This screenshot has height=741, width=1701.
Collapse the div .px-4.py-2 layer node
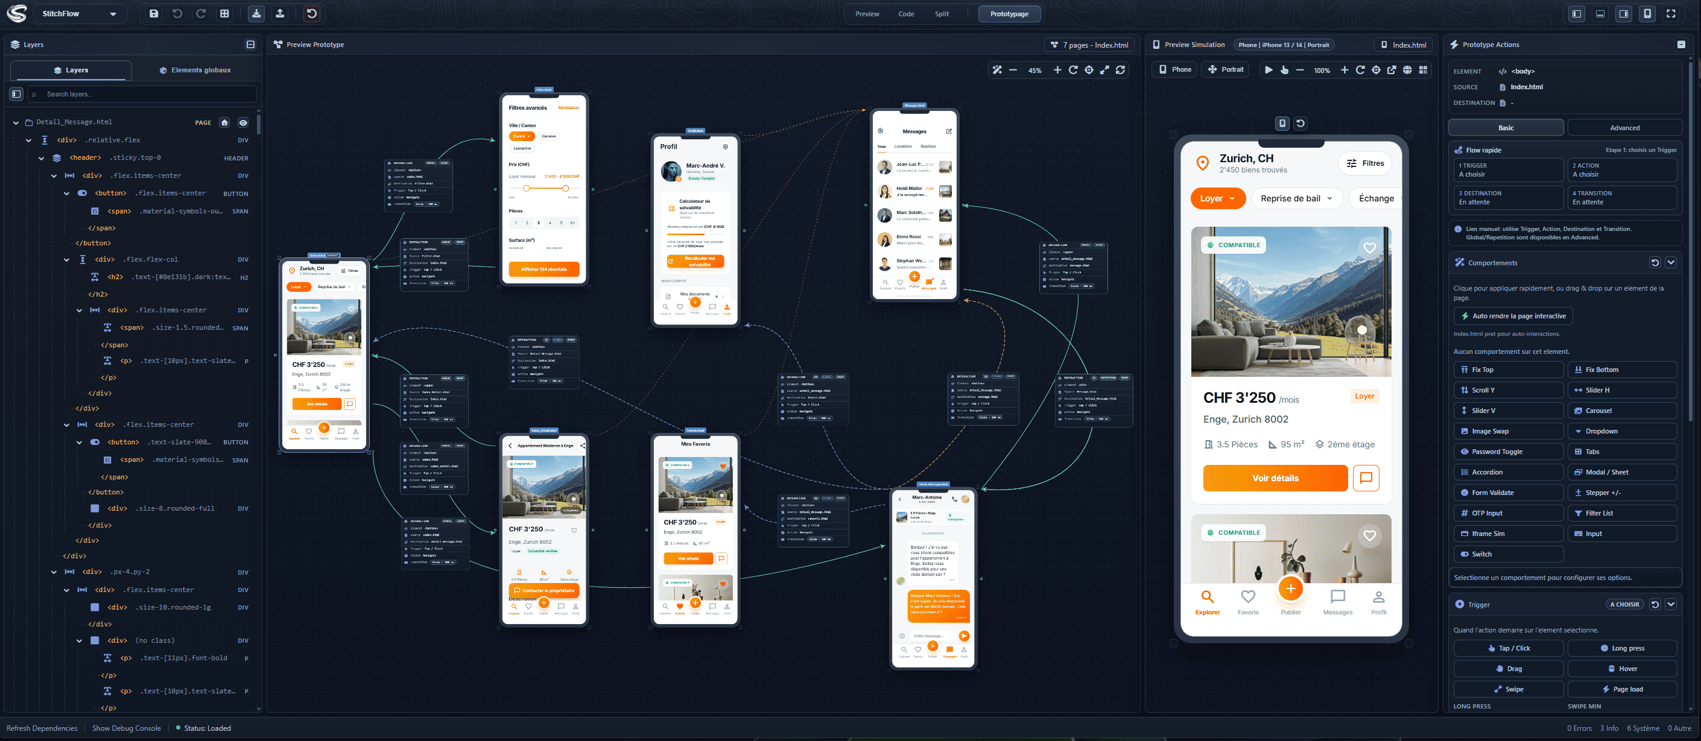pos(54,572)
